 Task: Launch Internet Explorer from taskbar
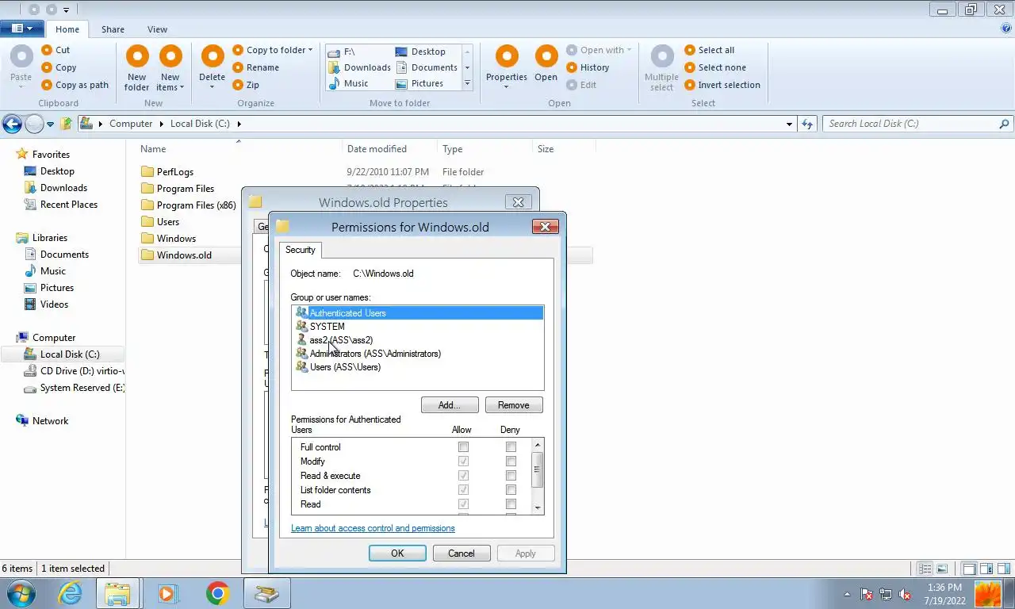pos(70,593)
